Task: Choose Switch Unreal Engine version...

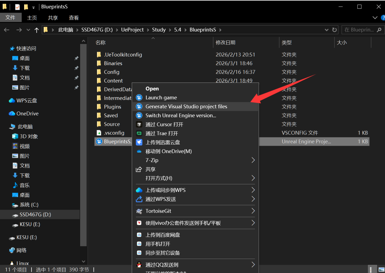Action: [x=195, y=116]
